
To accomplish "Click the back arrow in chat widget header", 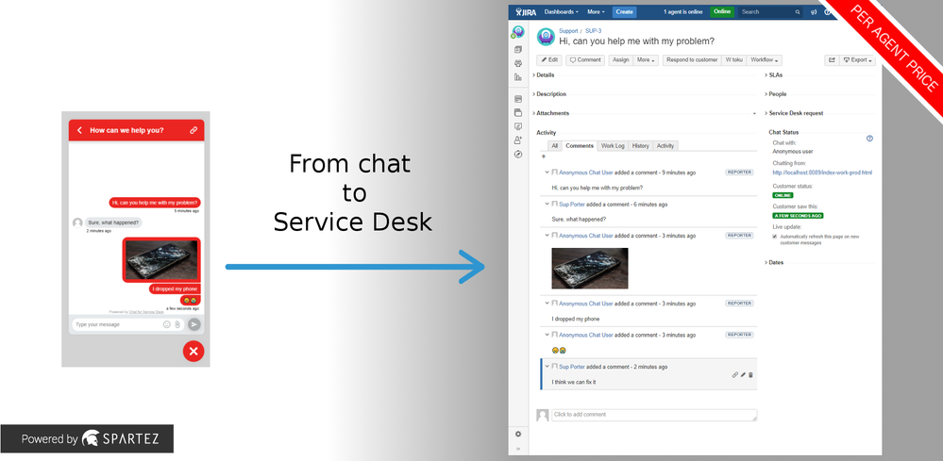I will pos(79,130).
